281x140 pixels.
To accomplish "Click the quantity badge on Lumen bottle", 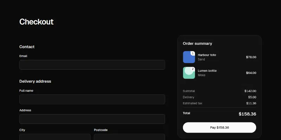I will click(192, 69).
